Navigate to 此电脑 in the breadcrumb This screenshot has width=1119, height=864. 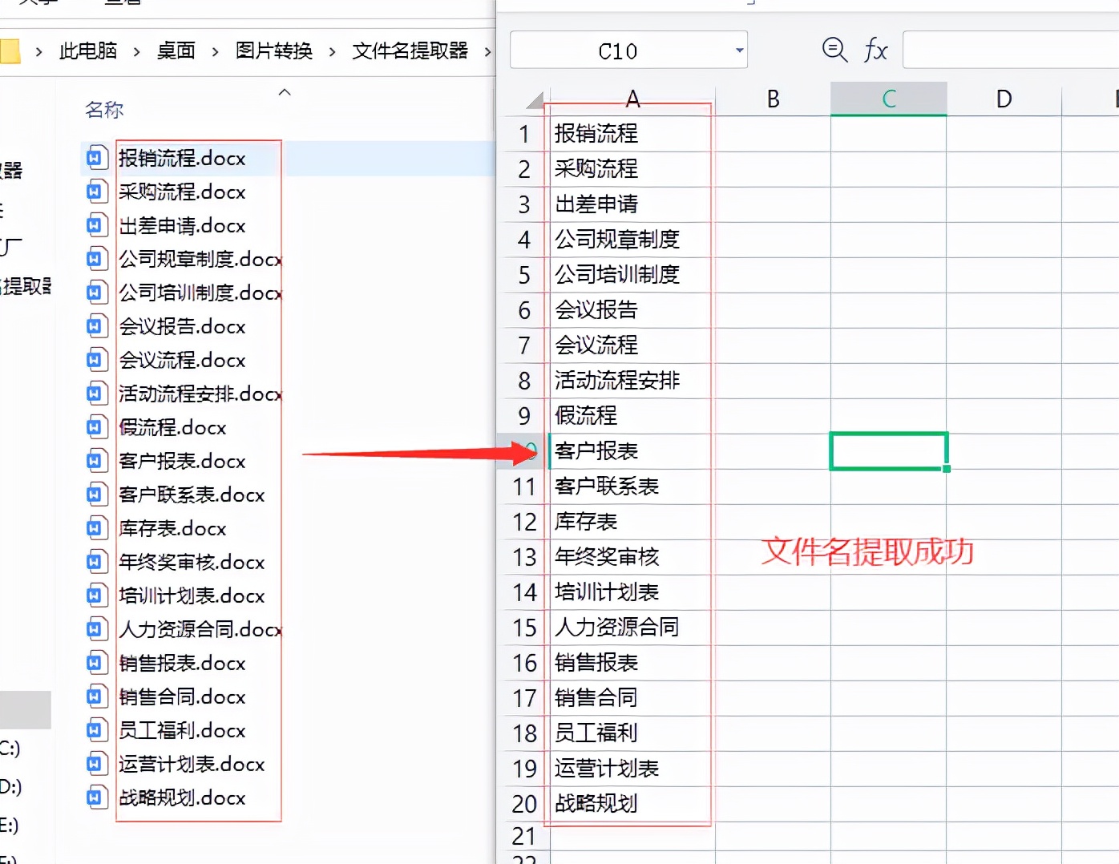[88, 51]
